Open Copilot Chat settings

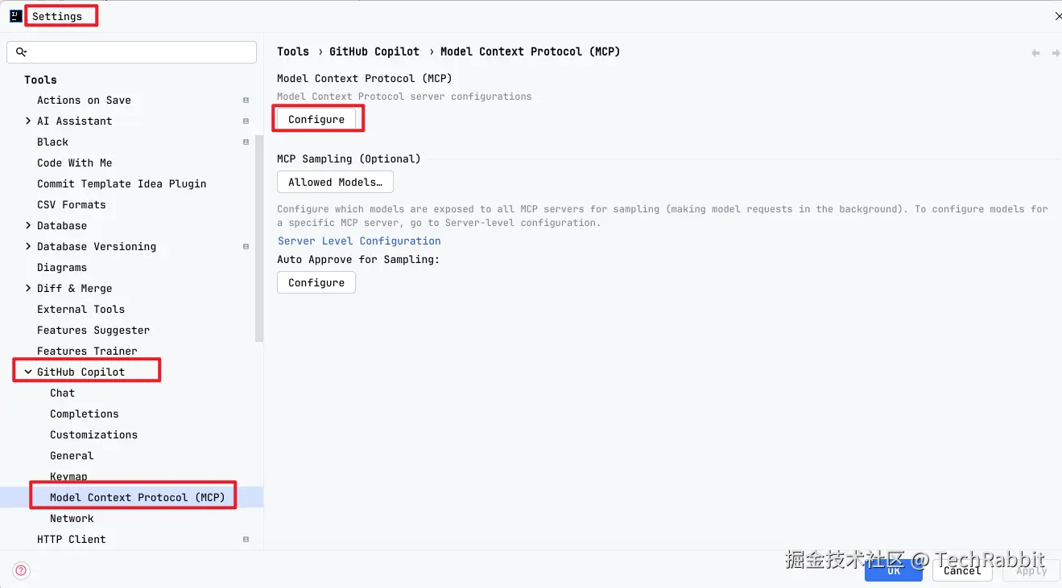(x=62, y=393)
